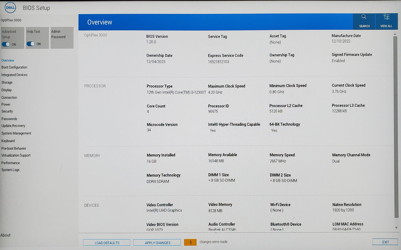Viewport: 401px width, 250px height.
Task: Click the MEMORY section label
Action: [x=92, y=156]
